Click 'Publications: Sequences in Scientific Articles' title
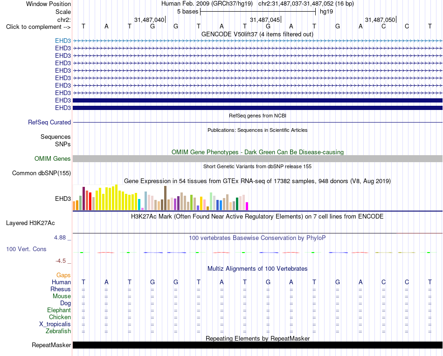 (257, 130)
